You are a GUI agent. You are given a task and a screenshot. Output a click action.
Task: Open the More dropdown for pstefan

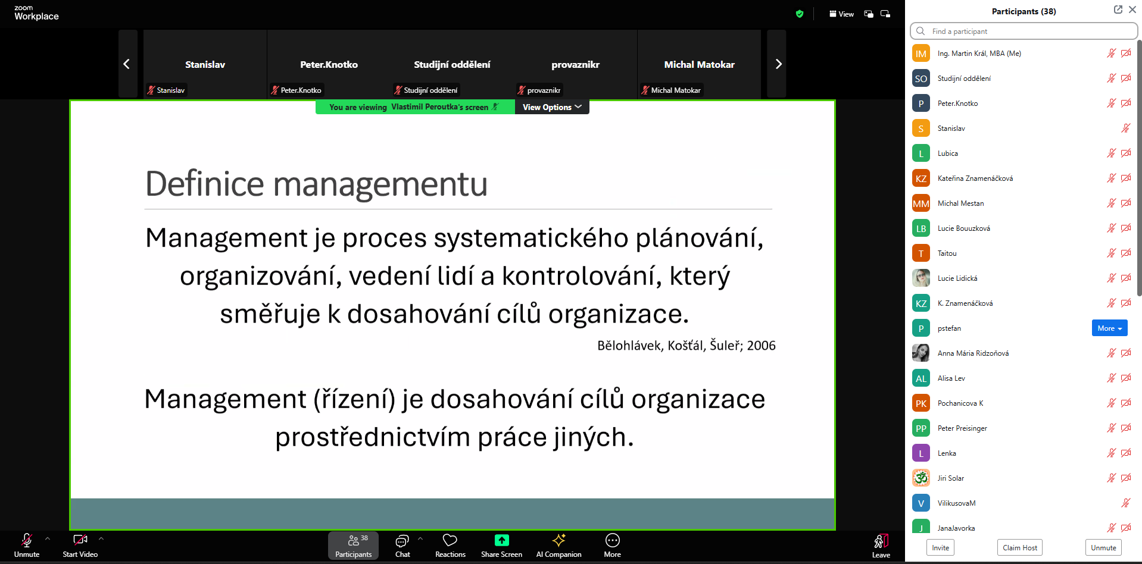pyautogui.click(x=1109, y=328)
